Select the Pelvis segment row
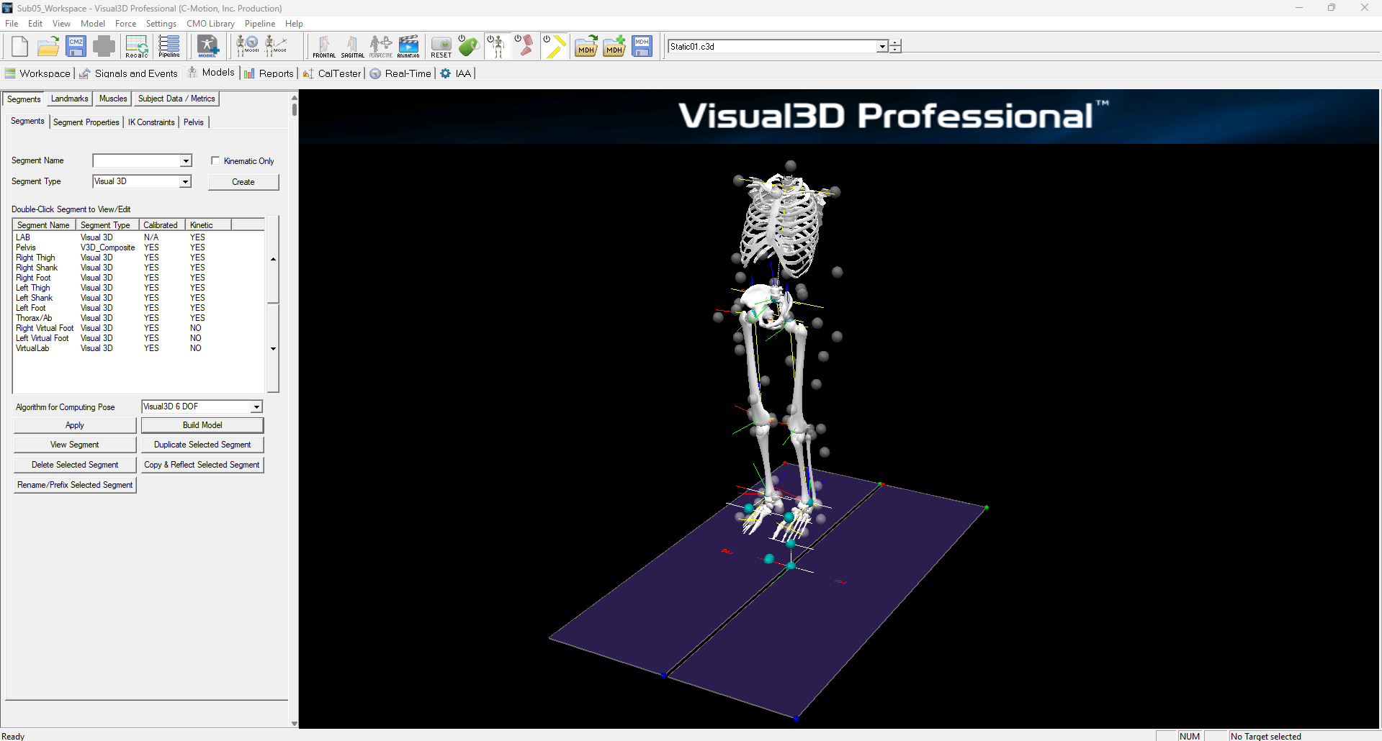1382x741 pixels. tap(138, 247)
